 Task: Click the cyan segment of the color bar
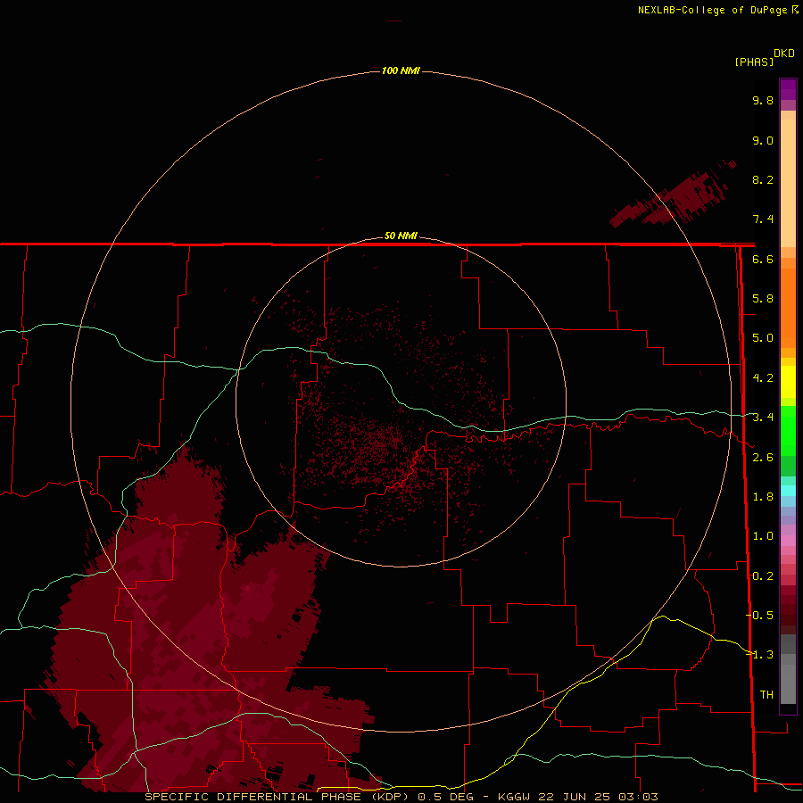(788, 491)
